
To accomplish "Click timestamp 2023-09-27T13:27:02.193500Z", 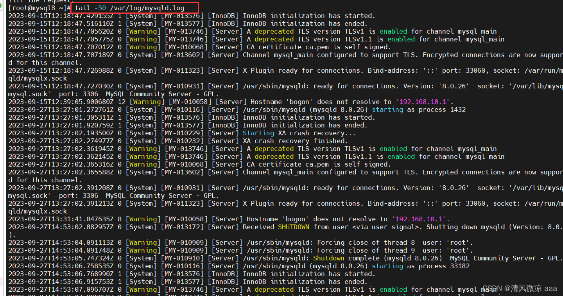I will 61,133.
